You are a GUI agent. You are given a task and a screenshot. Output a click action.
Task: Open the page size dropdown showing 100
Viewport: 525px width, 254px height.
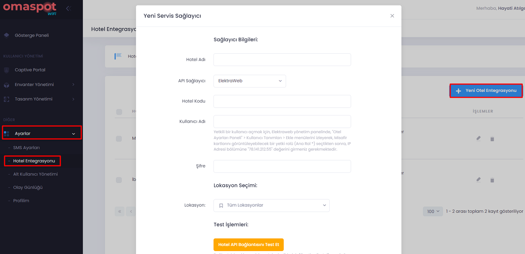(x=433, y=211)
